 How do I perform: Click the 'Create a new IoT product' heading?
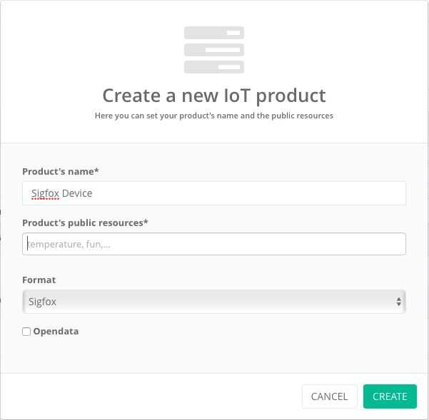(213, 95)
